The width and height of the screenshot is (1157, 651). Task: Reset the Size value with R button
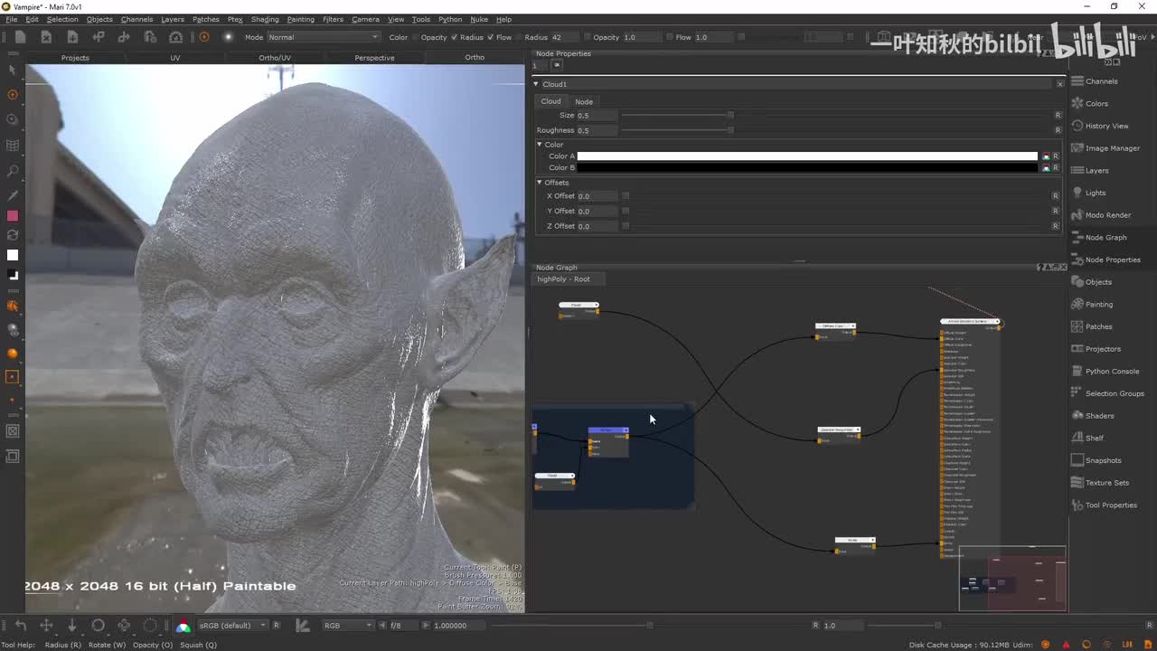click(x=1058, y=116)
